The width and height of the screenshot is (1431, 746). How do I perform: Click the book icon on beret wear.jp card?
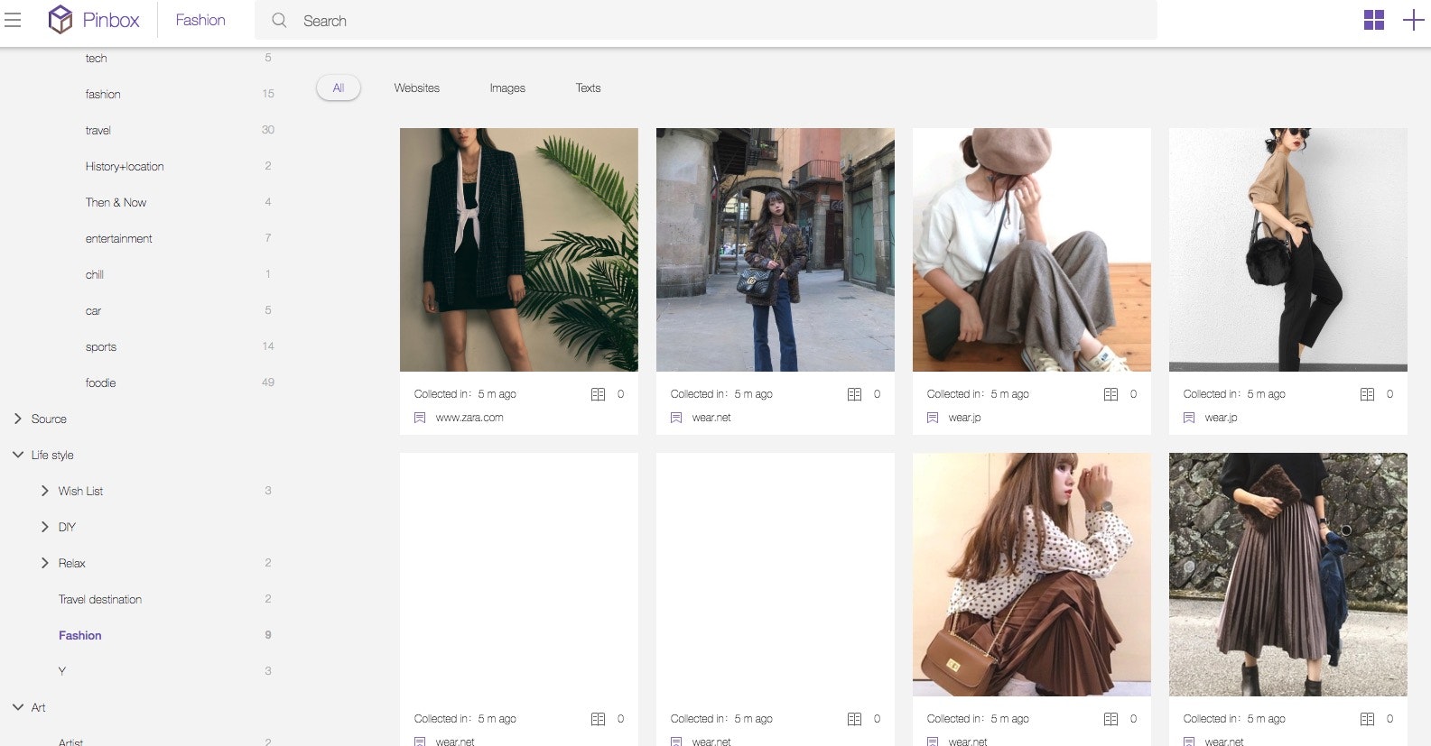pyautogui.click(x=1110, y=394)
